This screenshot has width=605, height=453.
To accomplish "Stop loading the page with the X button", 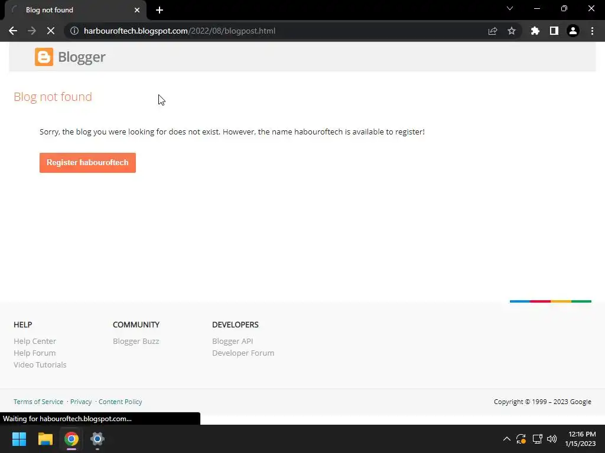I will click(x=51, y=31).
